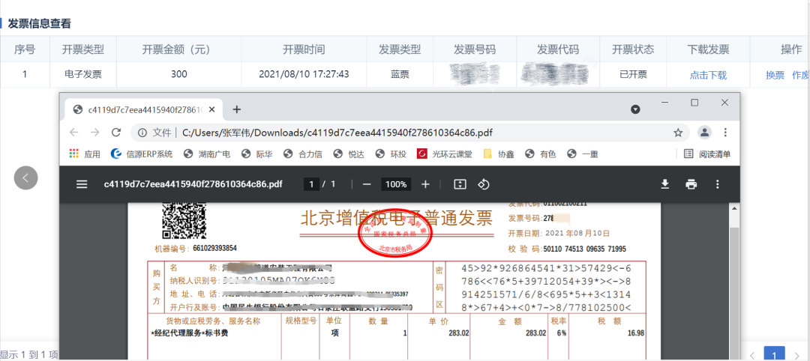Click the browser address bar URL

[x=337, y=133]
